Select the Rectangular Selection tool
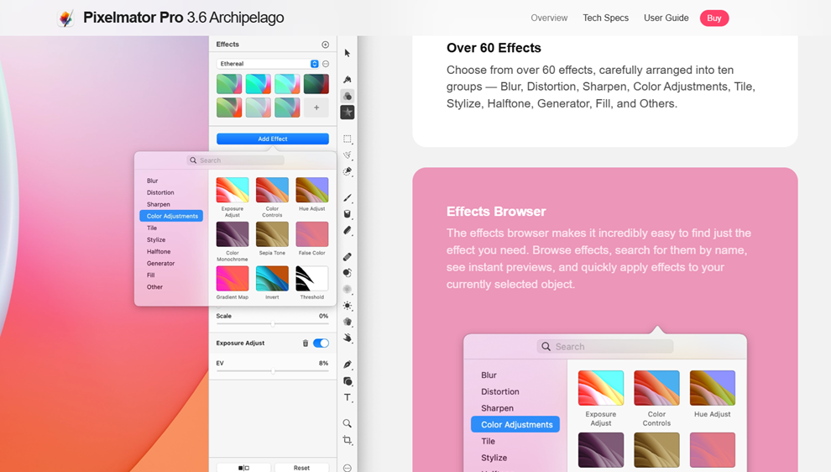 pyautogui.click(x=348, y=139)
